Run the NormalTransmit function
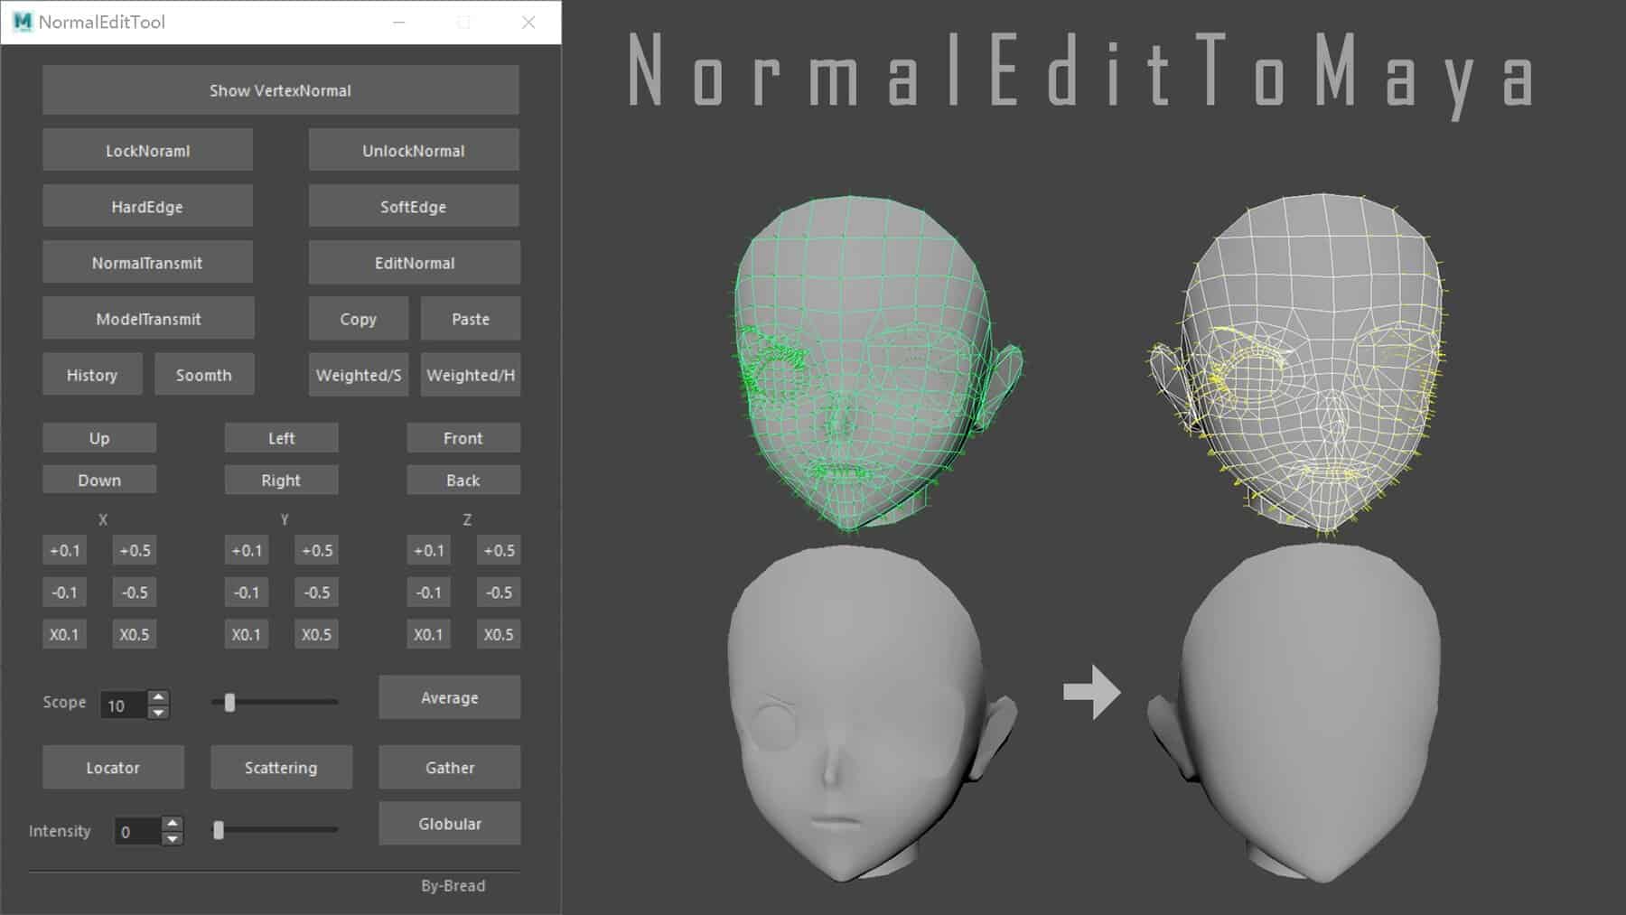This screenshot has width=1626, height=915. [x=147, y=263]
